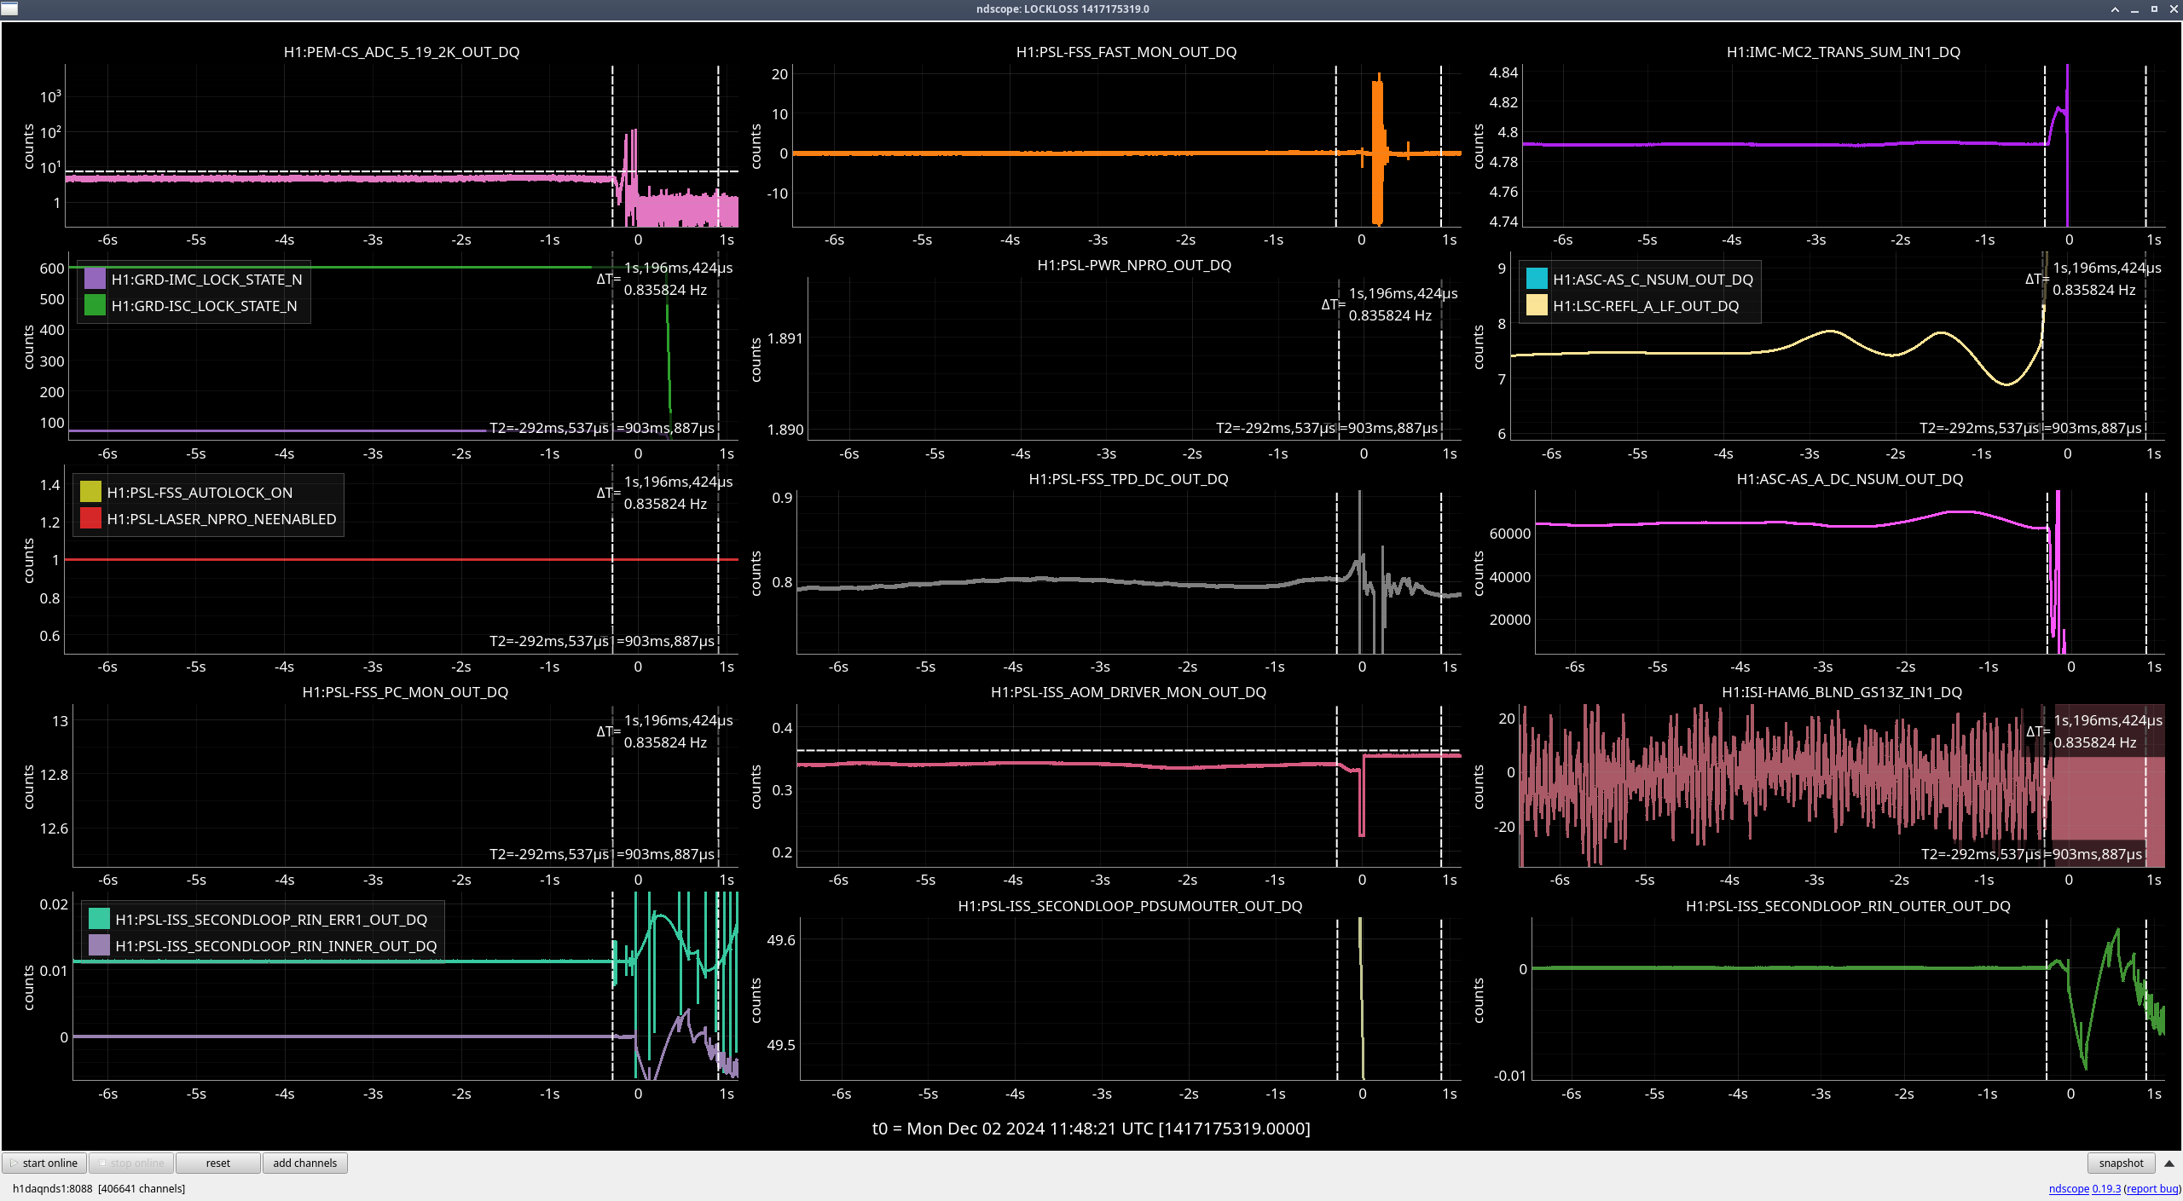
Task: Click the H1:GRD-ISC_LOCK_STATE_N legend label
Action: (x=204, y=306)
